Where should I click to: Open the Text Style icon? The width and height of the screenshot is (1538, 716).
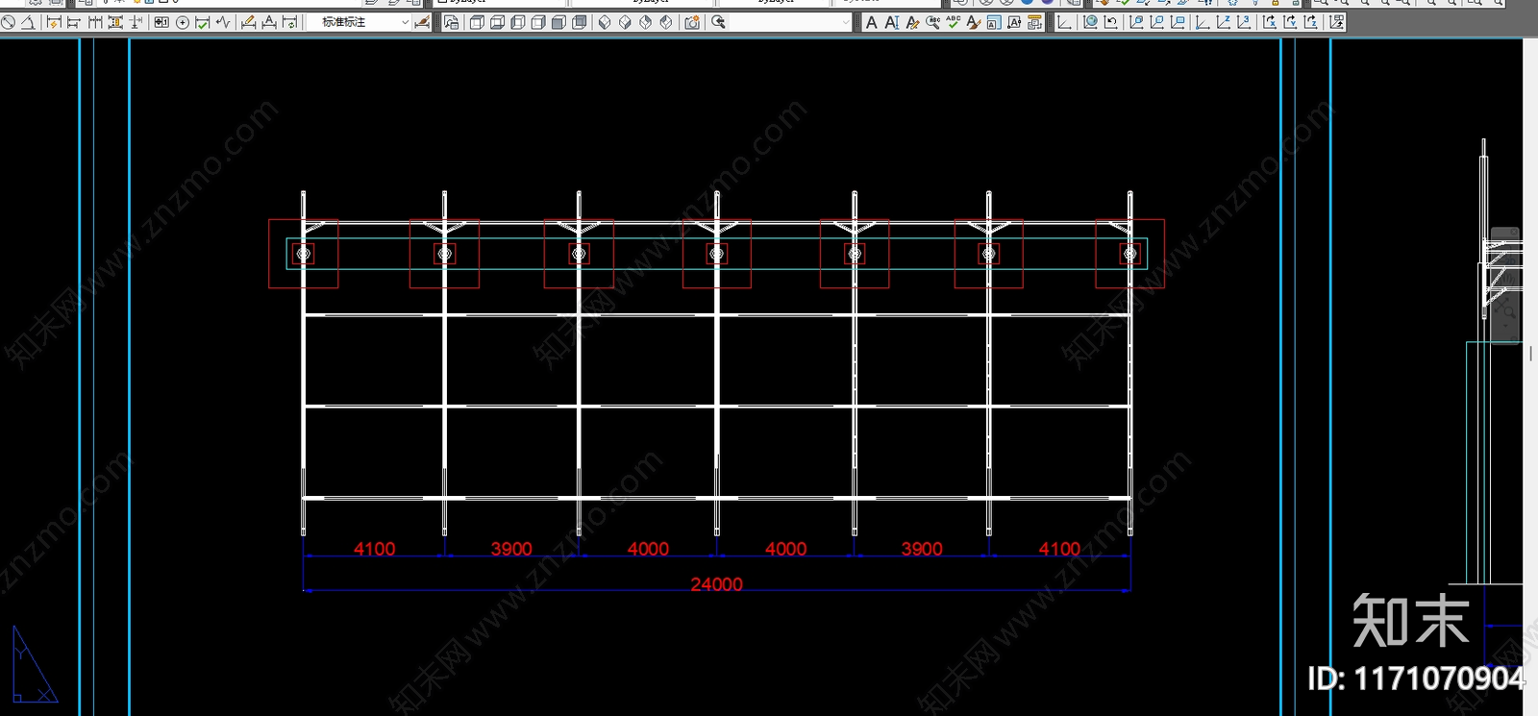[x=974, y=22]
